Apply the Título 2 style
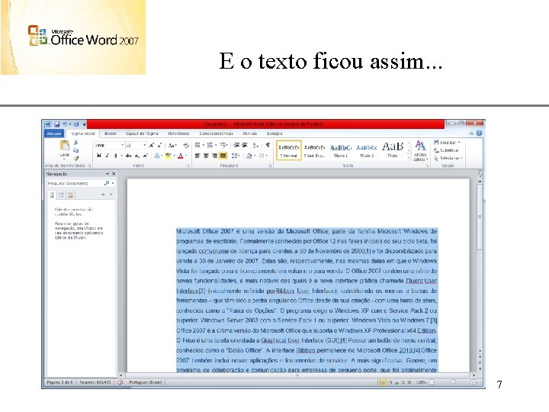This screenshot has height=412, width=549. pyautogui.click(x=367, y=150)
